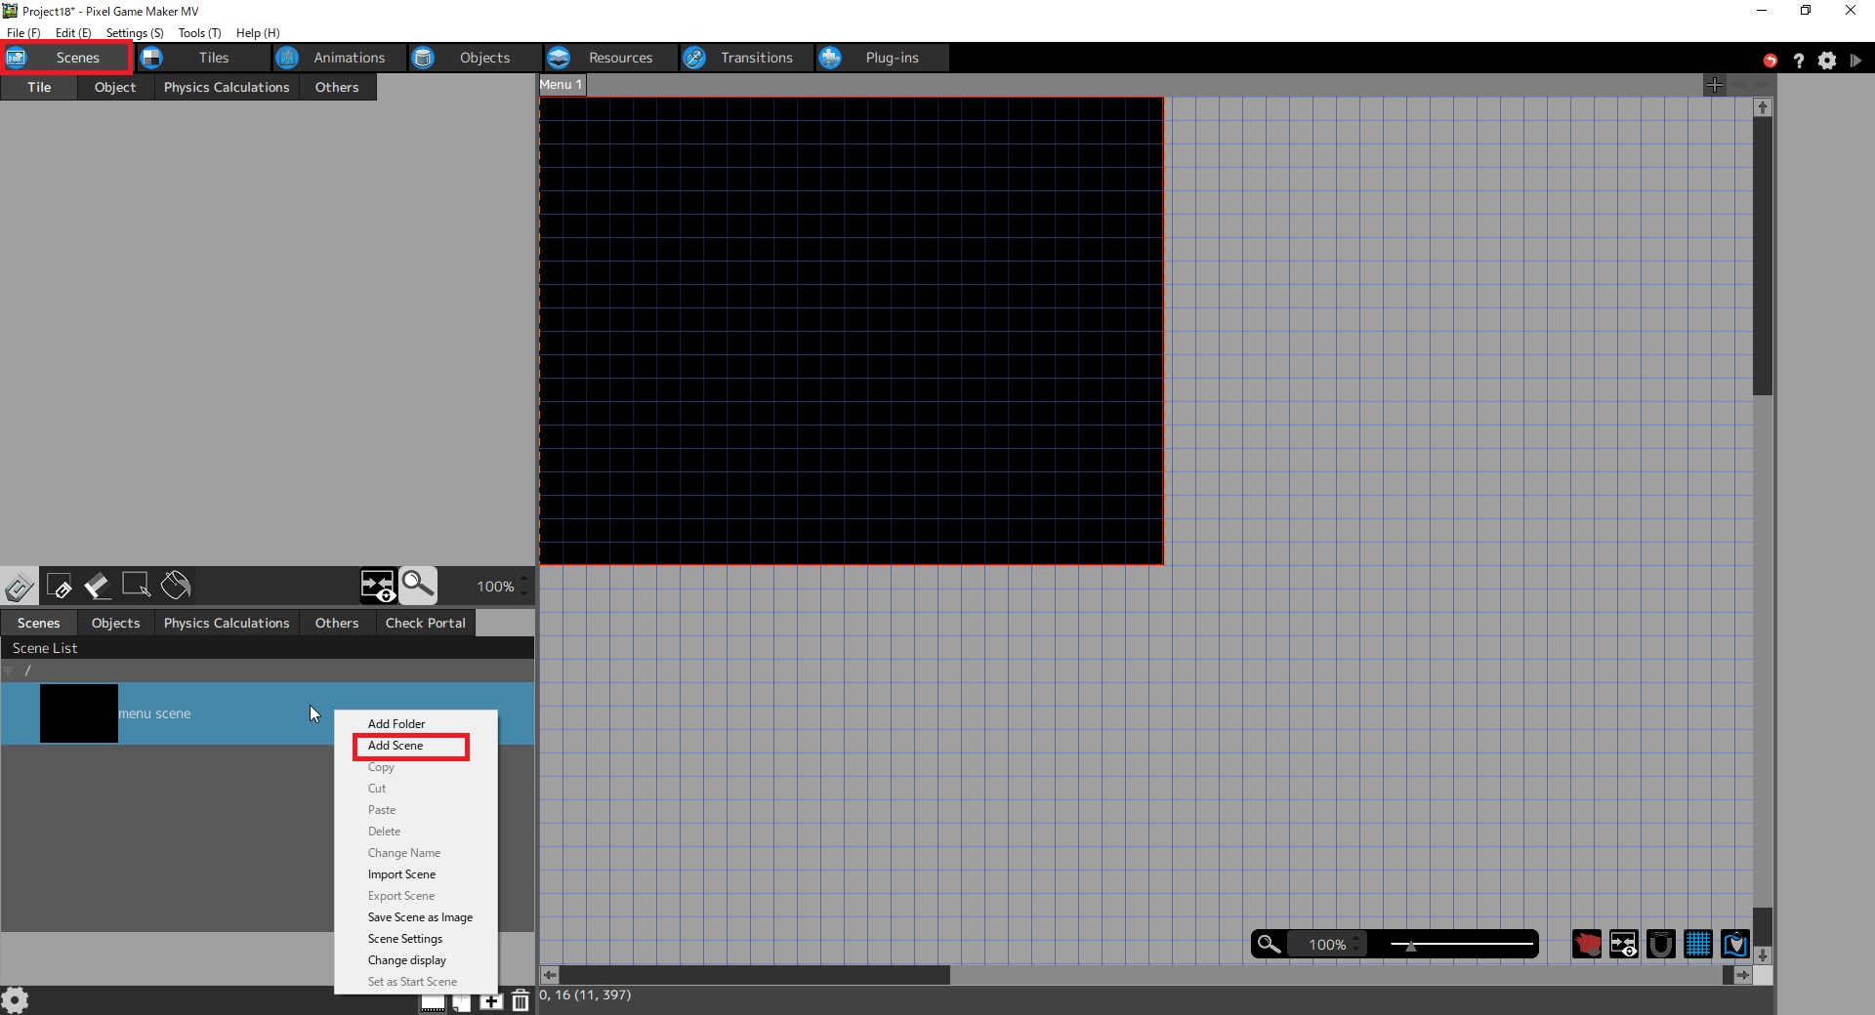Toggle canvas portal visibility eye icon
This screenshot has height=1015, width=1875.
point(1624,944)
